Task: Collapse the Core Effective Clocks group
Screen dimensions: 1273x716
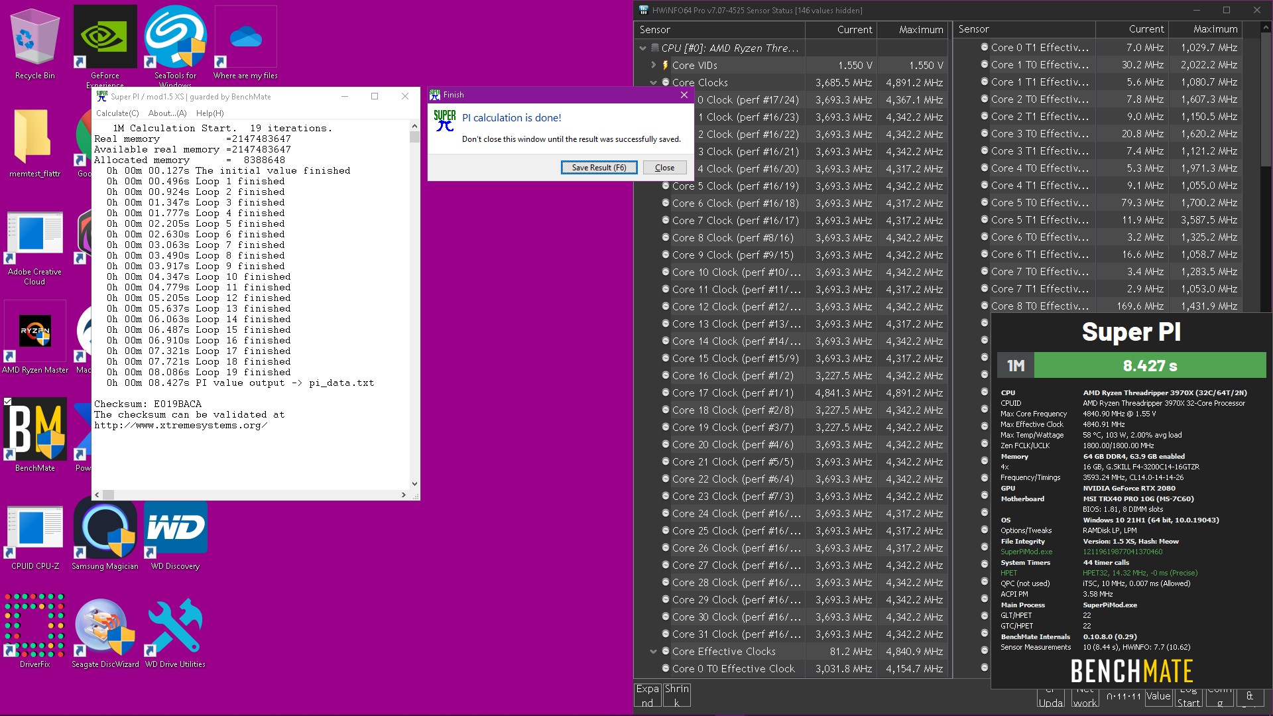Action: click(653, 651)
